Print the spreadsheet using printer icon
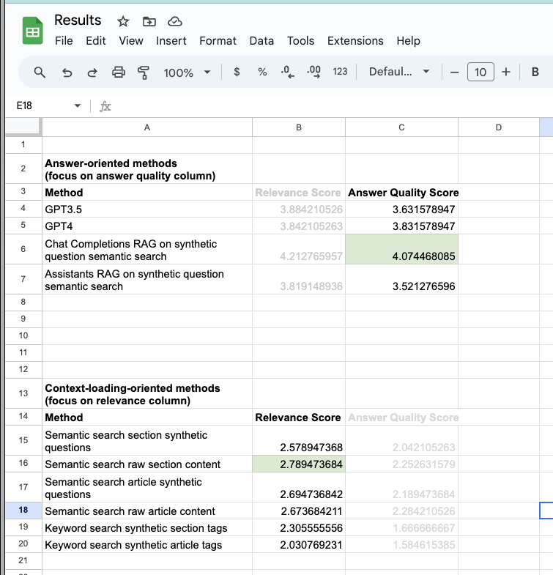 [119, 72]
